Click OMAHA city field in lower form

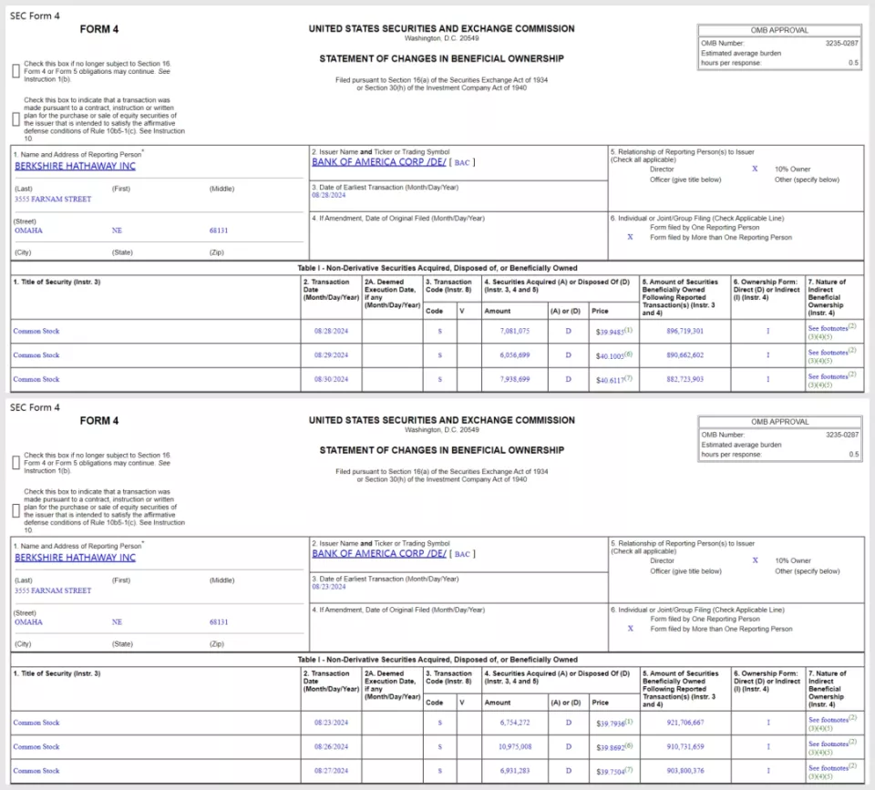pyautogui.click(x=28, y=622)
